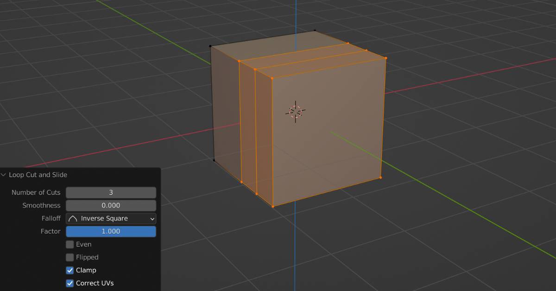Image resolution: width=556 pixels, height=291 pixels.
Task: Click the blue Factor slider
Action: (x=111, y=231)
